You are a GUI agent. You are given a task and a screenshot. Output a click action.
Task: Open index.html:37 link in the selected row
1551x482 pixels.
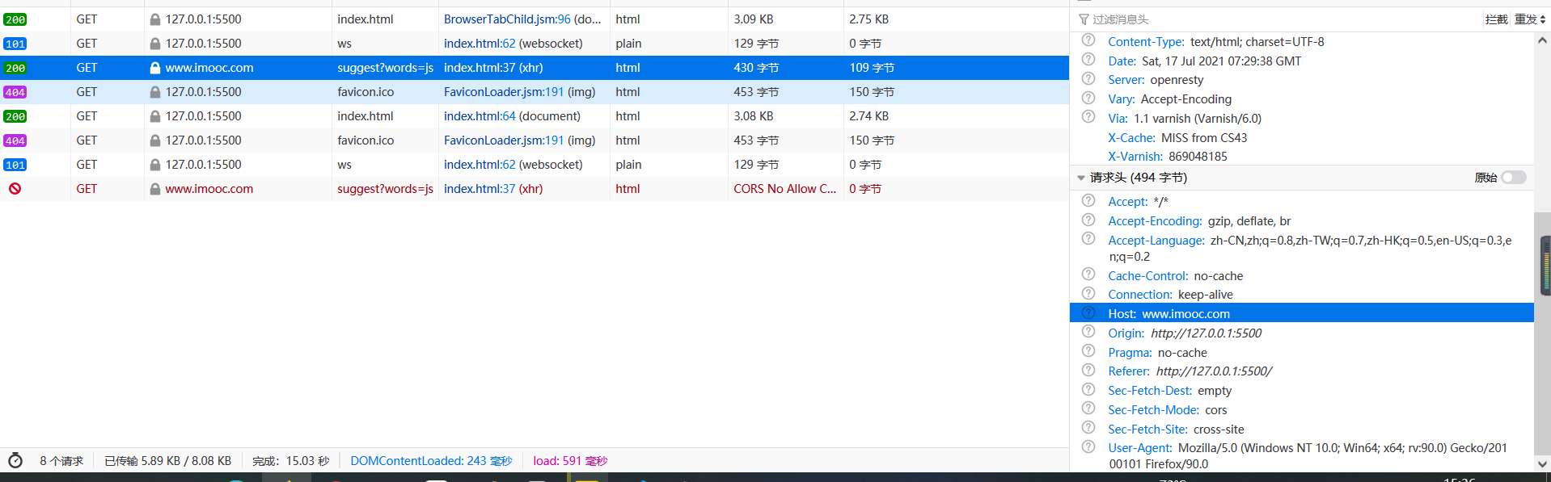pos(480,68)
